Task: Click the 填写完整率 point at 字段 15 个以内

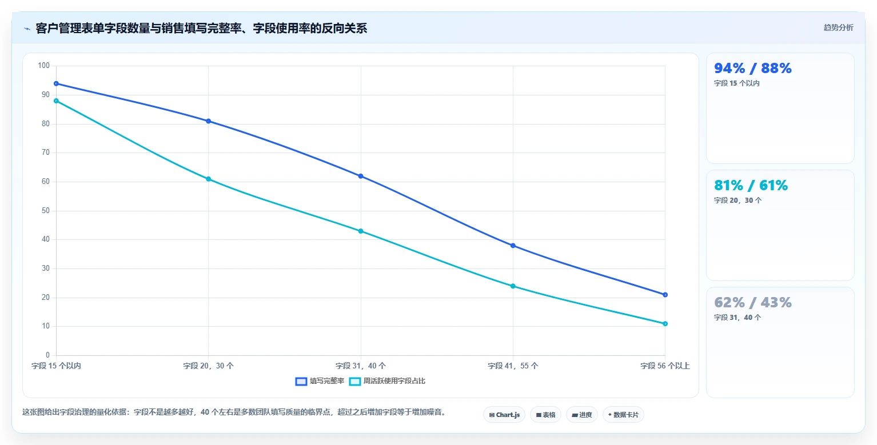Action: coord(56,83)
